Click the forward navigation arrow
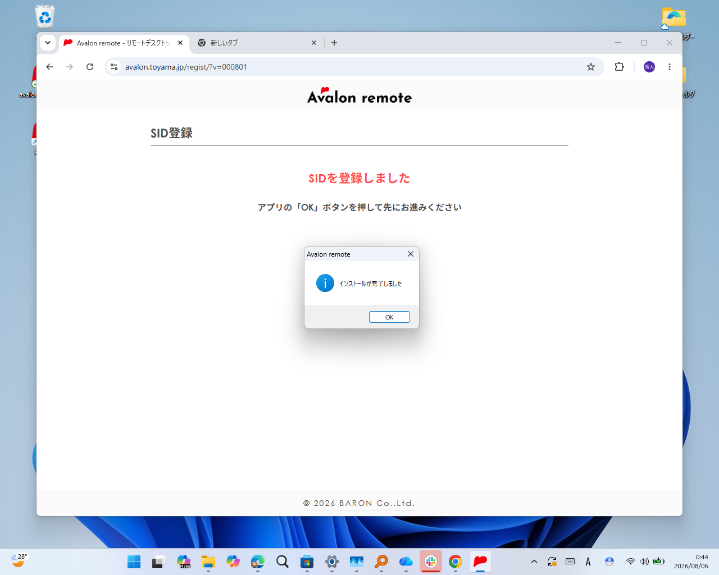Viewport: 719px width, 575px height. coord(70,67)
